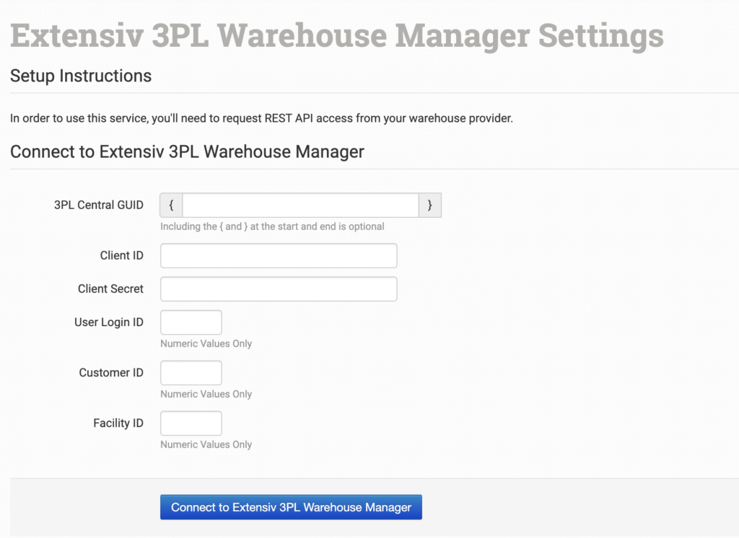
Task: Click the "User Login ID" field label
Action: pyautogui.click(x=108, y=322)
